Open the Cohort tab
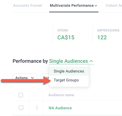The height and width of the screenshot is (116, 122). coord(114,6)
